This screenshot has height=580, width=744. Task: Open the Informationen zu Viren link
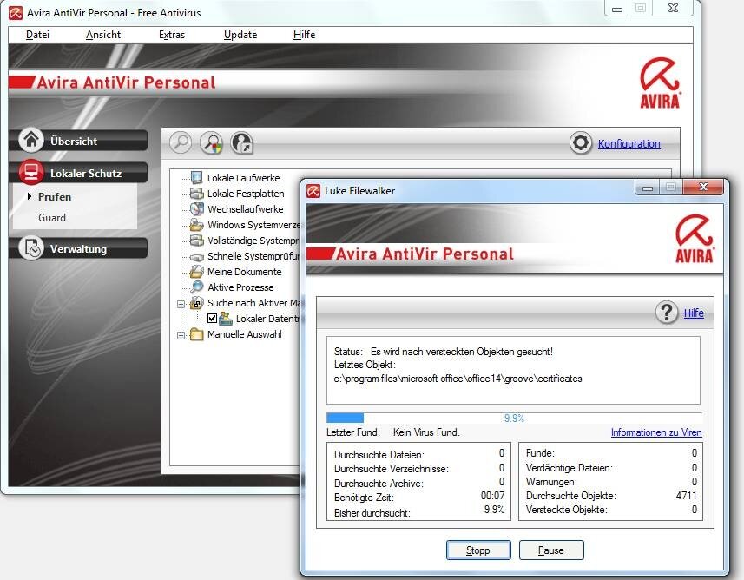click(x=655, y=432)
